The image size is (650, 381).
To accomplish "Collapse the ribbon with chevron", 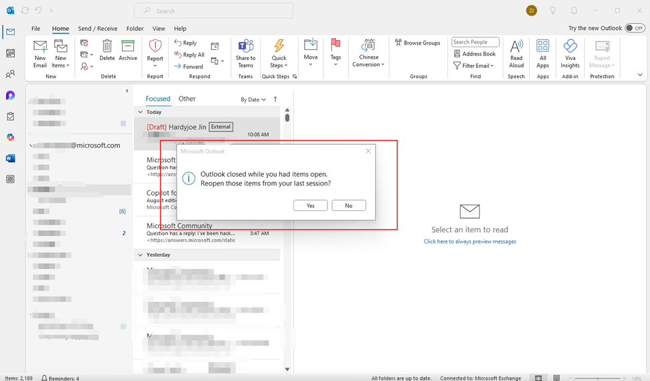I will point(640,75).
